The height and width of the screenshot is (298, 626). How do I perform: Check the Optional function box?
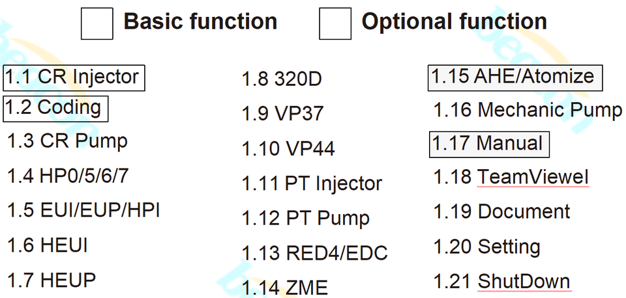(335, 23)
